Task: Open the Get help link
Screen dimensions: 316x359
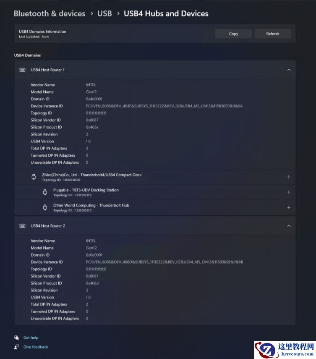Action: coord(31,338)
